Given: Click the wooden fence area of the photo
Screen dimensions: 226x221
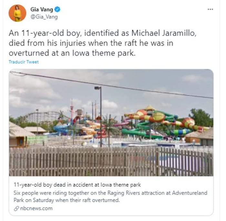Looking at the screenshot, I should [x=111, y=162].
